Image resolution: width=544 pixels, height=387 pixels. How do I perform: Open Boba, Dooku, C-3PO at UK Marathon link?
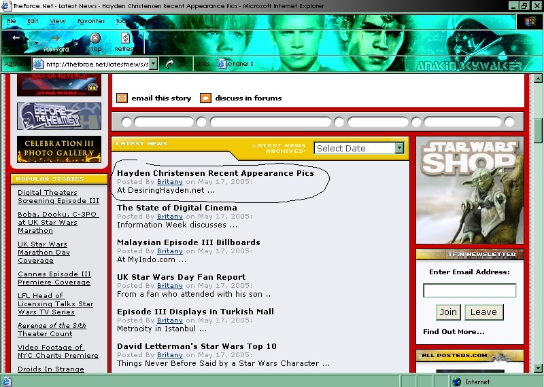point(57,222)
